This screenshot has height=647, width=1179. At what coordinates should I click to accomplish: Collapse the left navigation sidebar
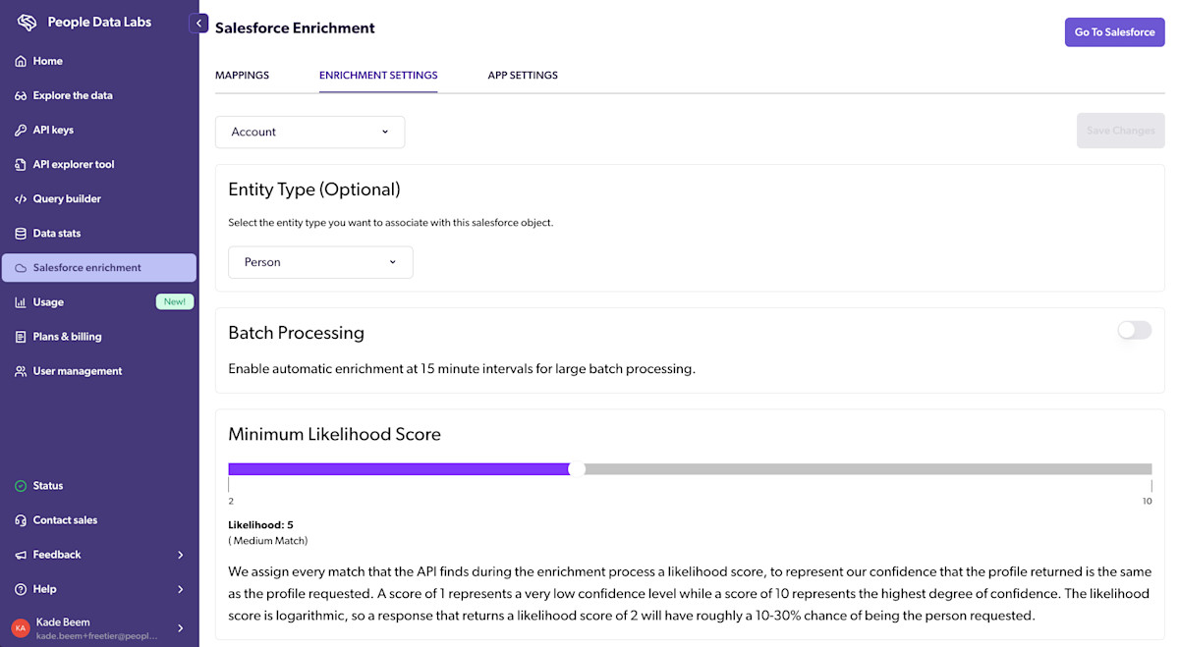pos(199,23)
